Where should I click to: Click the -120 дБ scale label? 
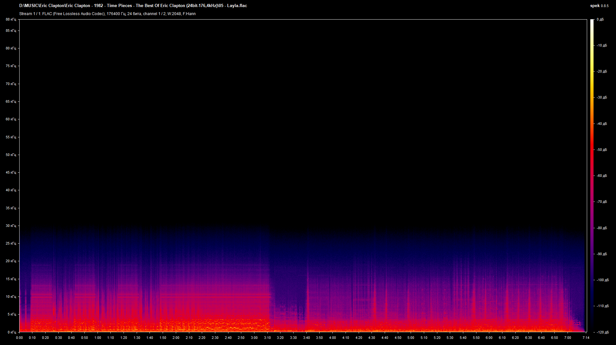(603, 332)
